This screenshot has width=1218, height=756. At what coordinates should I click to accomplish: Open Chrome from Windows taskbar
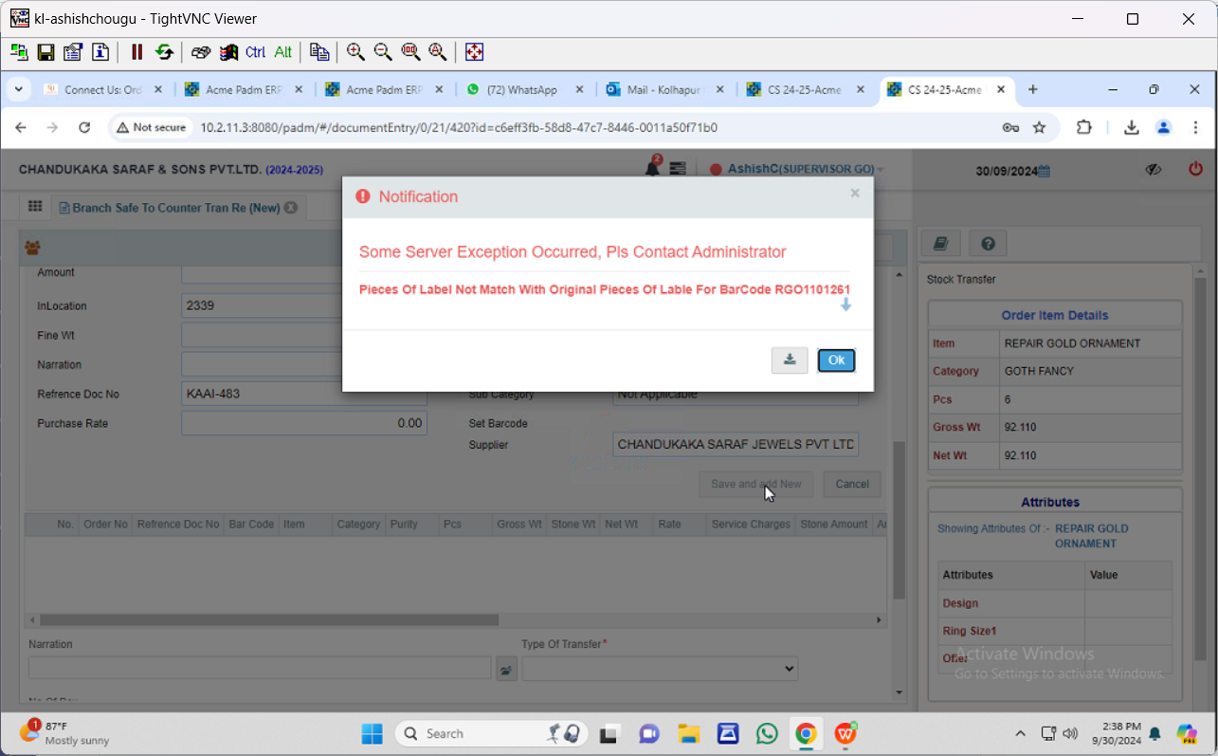(806, 733)
